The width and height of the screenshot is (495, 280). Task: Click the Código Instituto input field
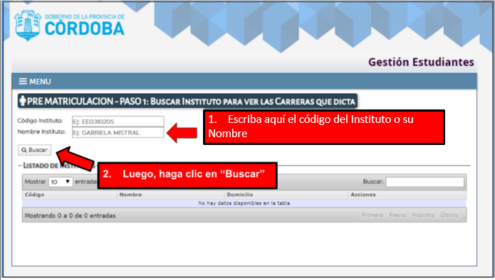(118, 122)
